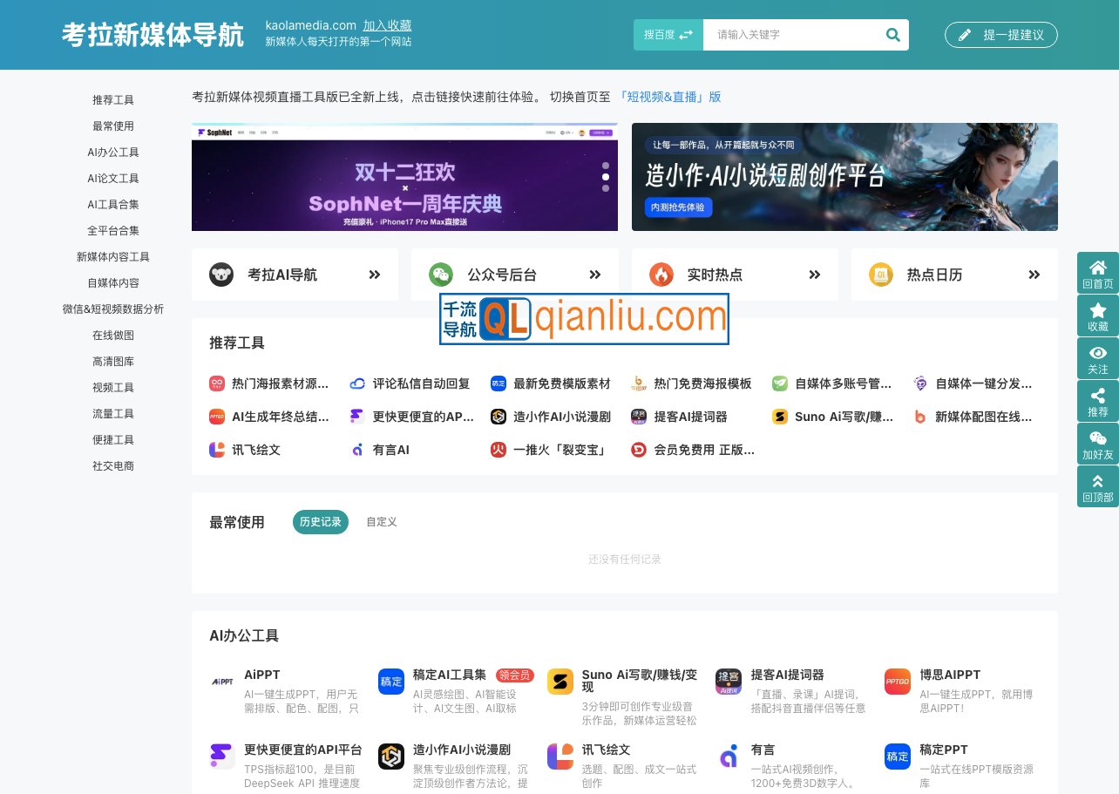Click the 提一提建议 button

click(x=1000, y=35)
